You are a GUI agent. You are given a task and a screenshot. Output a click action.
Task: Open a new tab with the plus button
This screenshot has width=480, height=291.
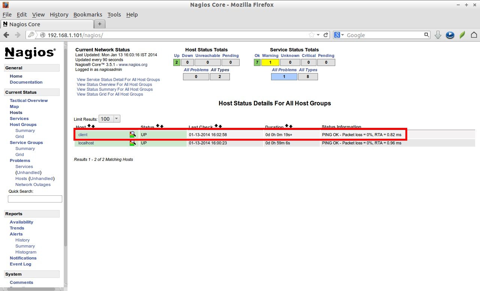point(99,24)
